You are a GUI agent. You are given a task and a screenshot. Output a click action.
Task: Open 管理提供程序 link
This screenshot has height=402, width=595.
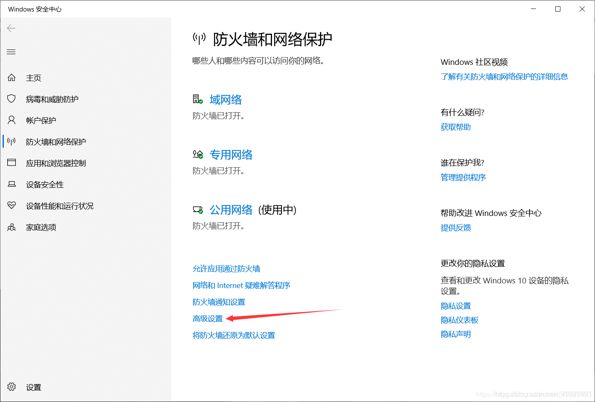click(463, 178)
